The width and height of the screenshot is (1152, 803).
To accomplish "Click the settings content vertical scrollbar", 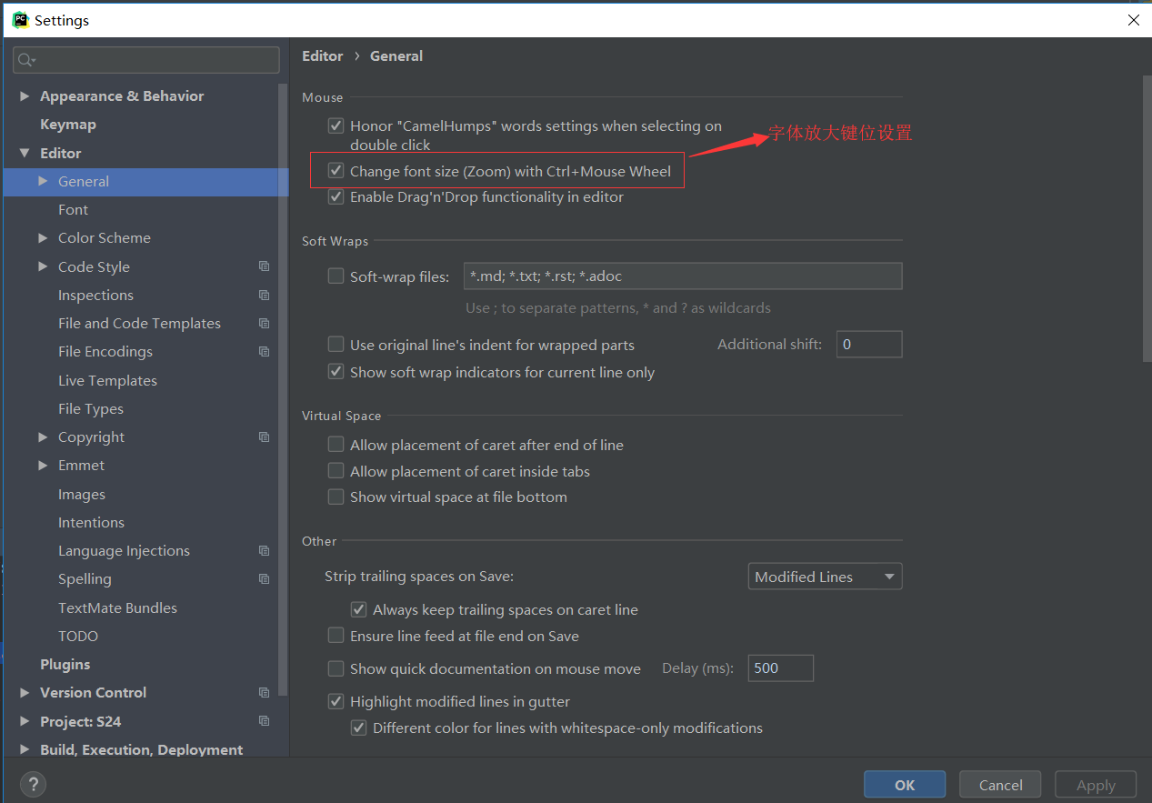I will tap(1147, 219).
